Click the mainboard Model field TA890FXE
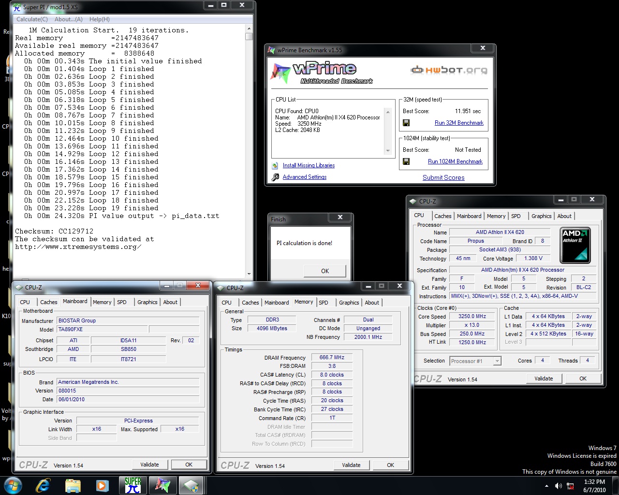 (102, 329)
